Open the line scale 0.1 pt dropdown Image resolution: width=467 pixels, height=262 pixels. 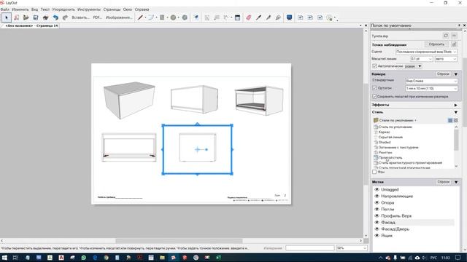click(x=422, y=59)
